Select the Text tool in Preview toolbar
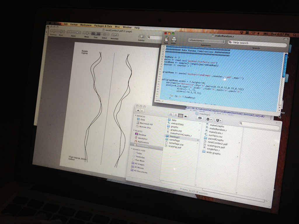Viewport: 299px width, 224px height. pos(95,34)
